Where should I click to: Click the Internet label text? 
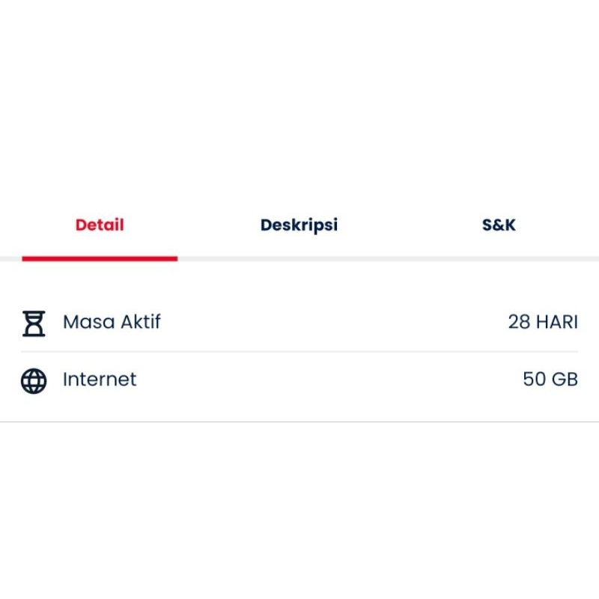click(100, 379)
